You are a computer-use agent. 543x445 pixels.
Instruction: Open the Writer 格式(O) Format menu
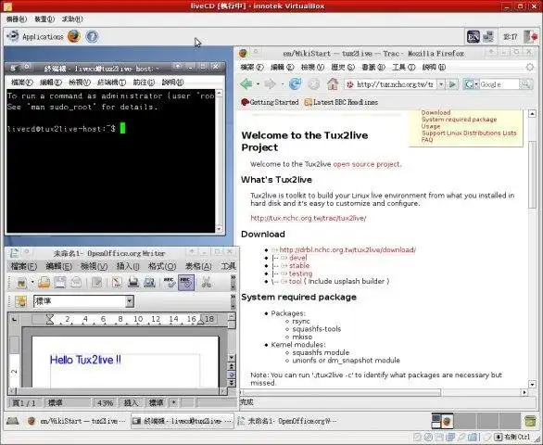(x=162, y=266)
